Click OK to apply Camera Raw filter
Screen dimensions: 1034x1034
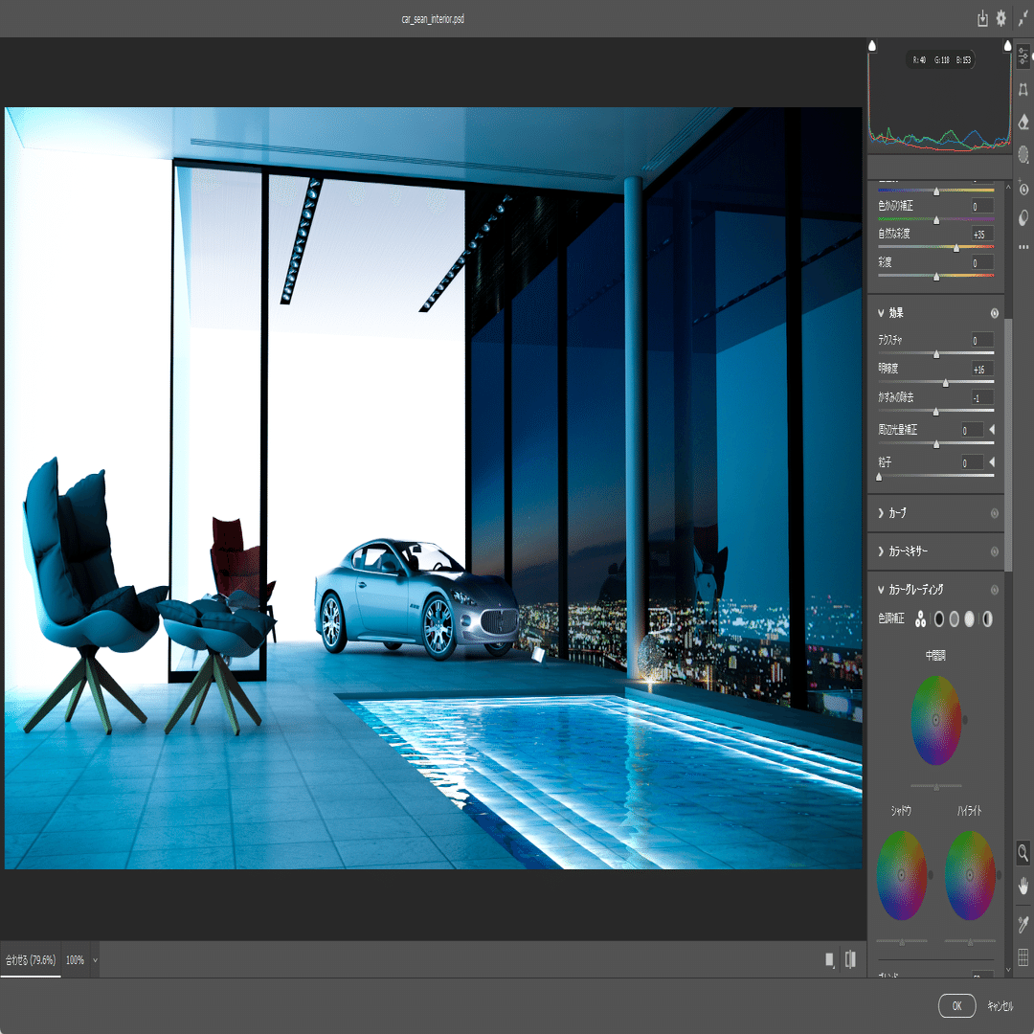coord(956,1005)
